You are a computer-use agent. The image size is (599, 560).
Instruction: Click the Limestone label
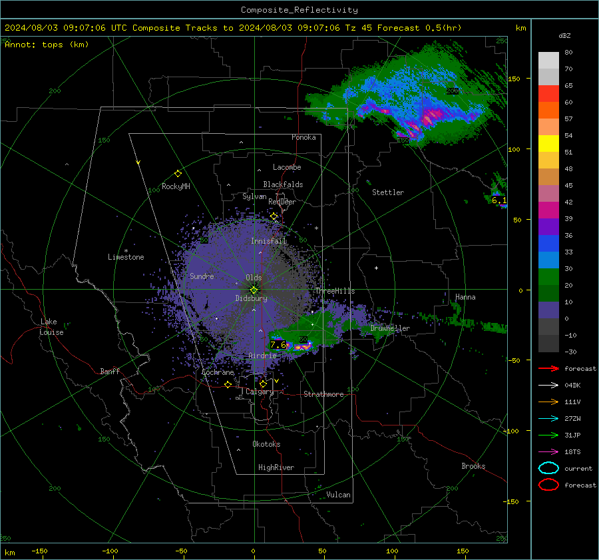point(126,257)
